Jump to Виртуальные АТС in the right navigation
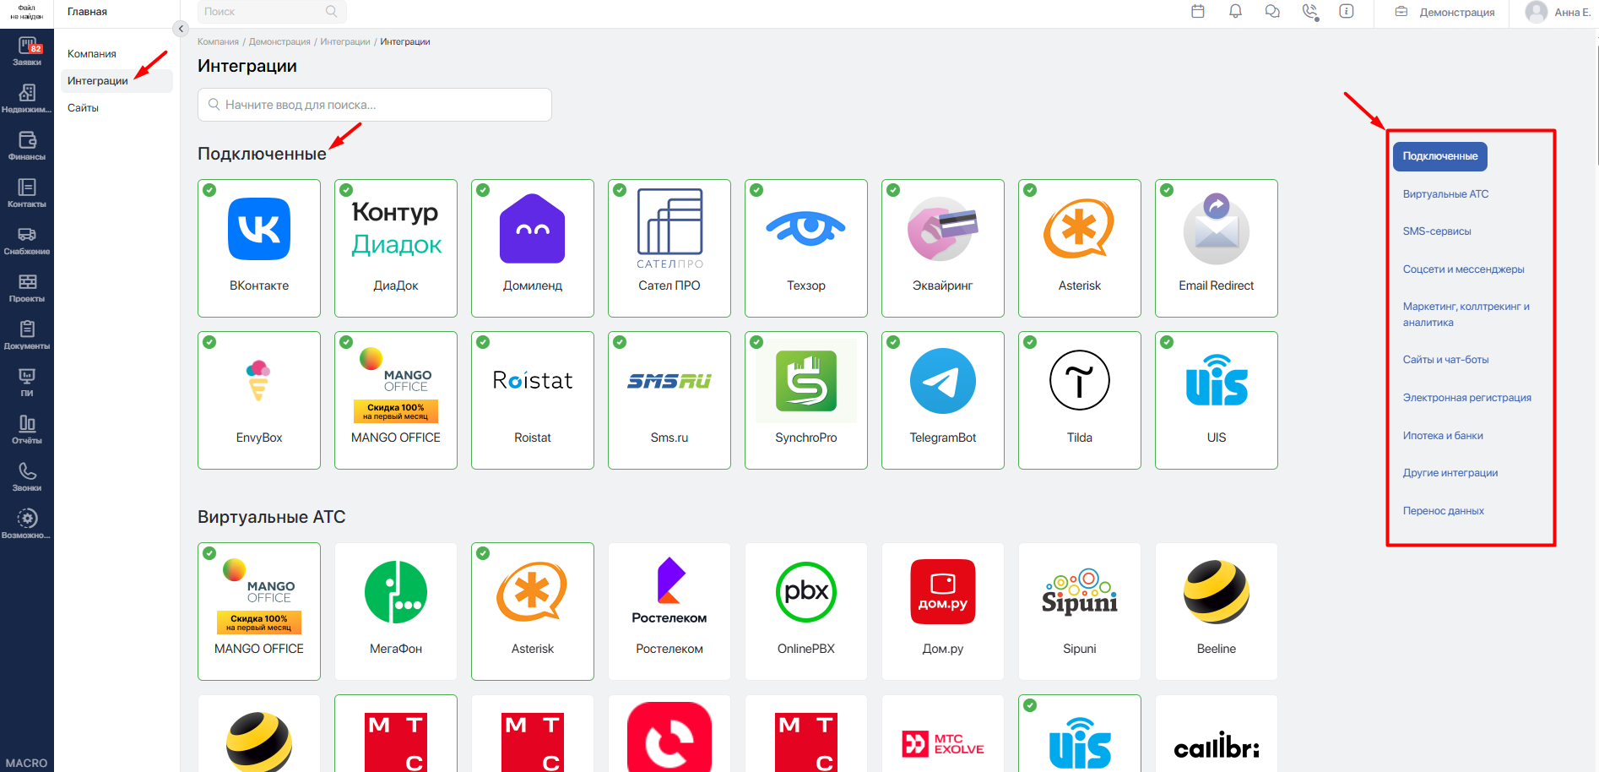Image resolution: width=1599 pixels, height=772 pixels. click(1445, 194)
